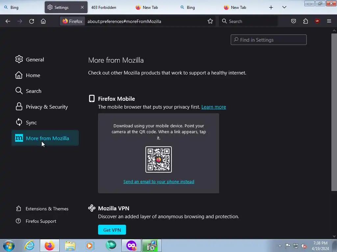Close the Settings tab
337x252 pixels.
82,7
